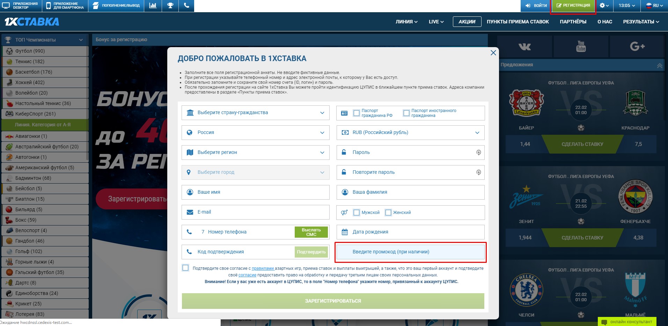Image resolution: width=668 pixels, height=326 pixels.
Task: Select Женский gender checkbox
Action: click(x=388, y=213)
